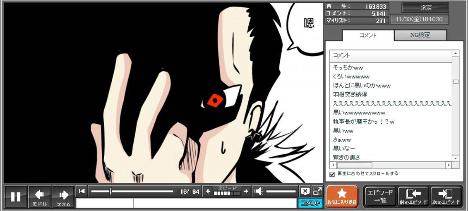
Task: Go to the next episode
Action: coord(446,197)
